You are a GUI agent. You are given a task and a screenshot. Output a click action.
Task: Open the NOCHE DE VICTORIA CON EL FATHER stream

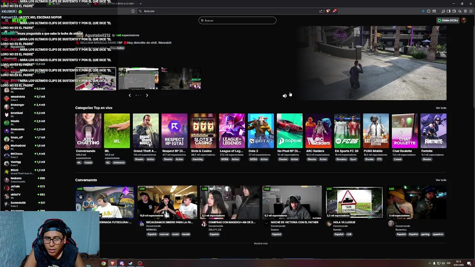coord(292,202)
